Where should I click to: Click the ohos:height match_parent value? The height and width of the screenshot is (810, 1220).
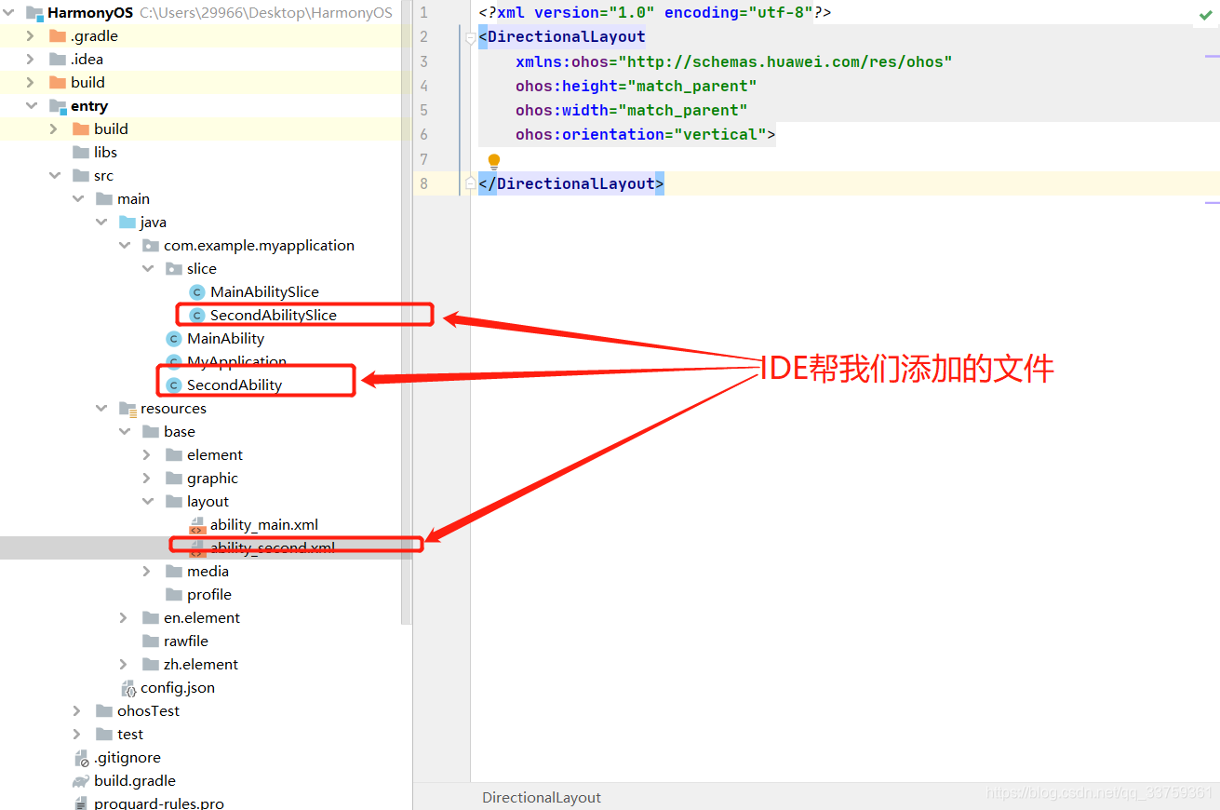692,86
